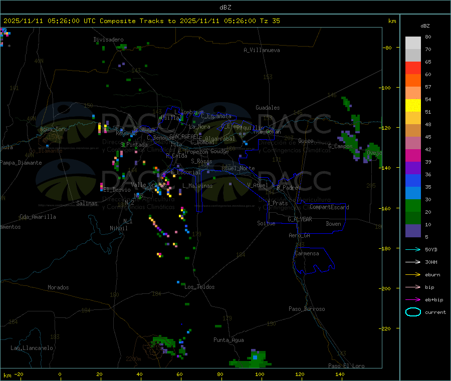This screenshot has width=451, height=381.
Task: Click the magenta 42 dBZ legend swatch
Action: (x=413, y=155)
